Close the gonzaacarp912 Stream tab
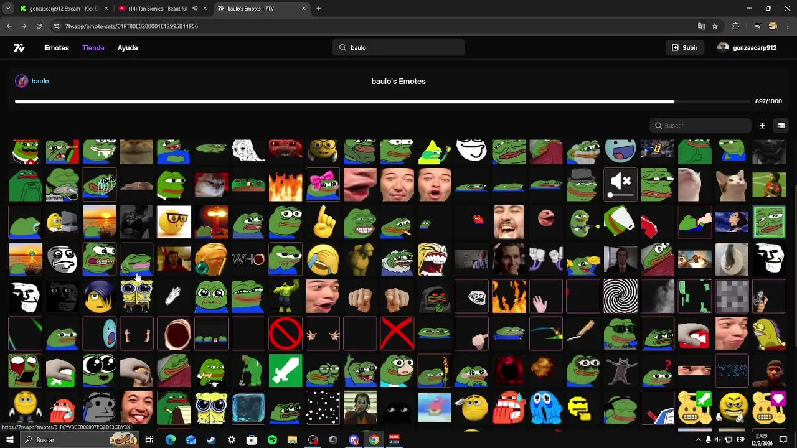The height and width of the screenshot is (448, 797). coord(106,9)
